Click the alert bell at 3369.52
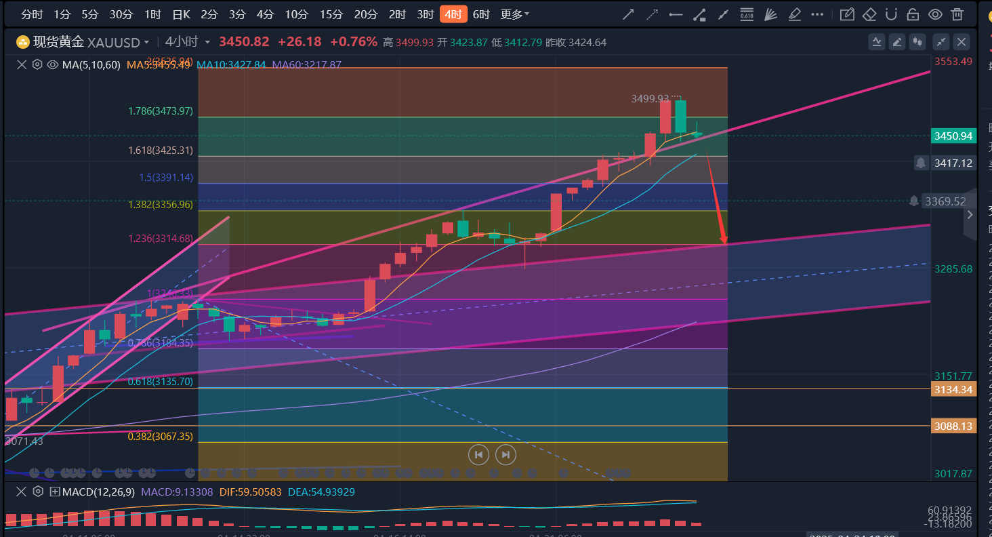Viewport: 992px width, 537px height. tap(914, 201)
